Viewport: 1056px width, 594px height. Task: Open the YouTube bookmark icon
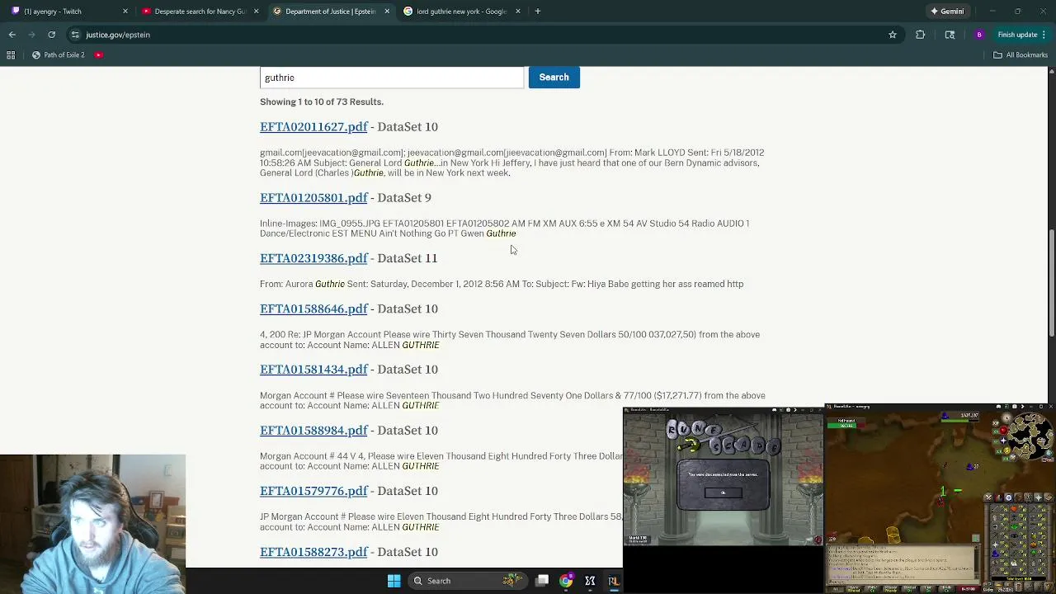tap(98, 55)
